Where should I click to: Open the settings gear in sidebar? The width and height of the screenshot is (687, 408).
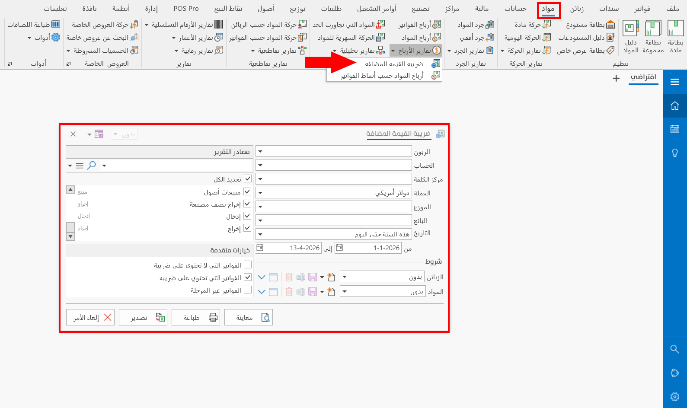coord(675,396)
